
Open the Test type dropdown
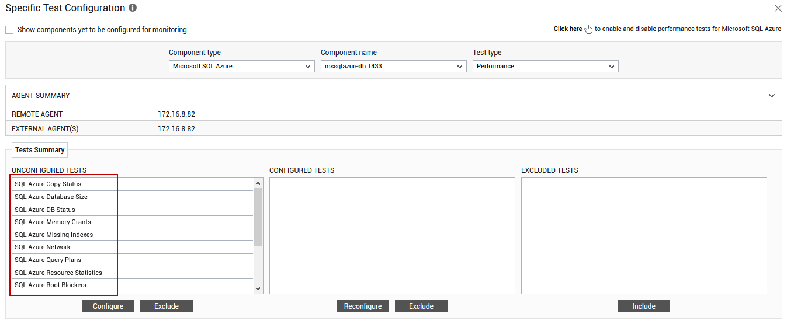545,67
